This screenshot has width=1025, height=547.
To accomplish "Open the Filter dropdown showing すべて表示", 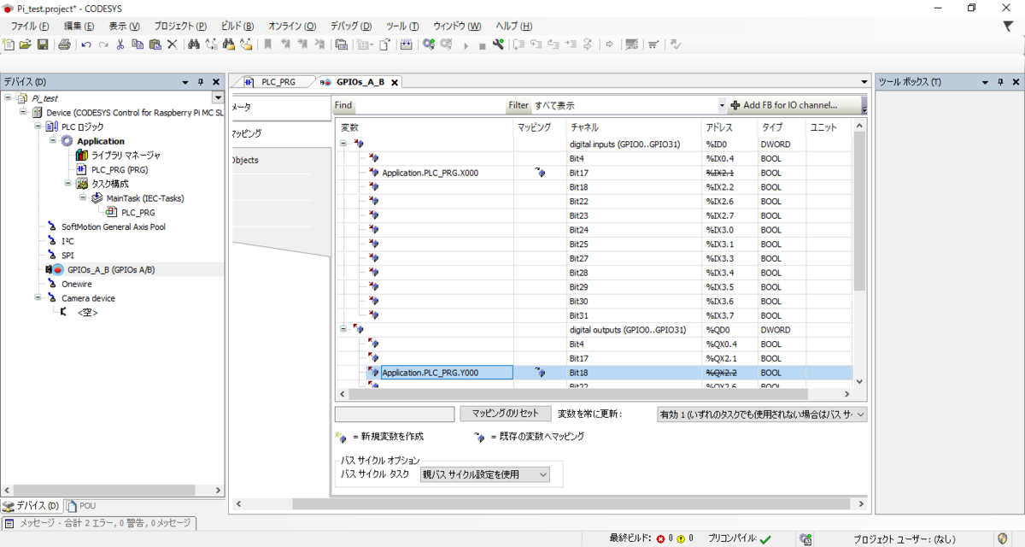I will [x=722, y=105].
